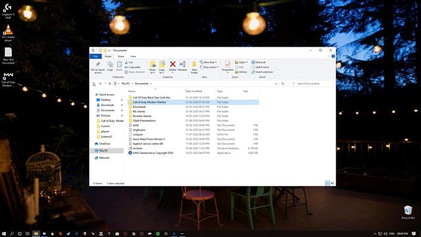This screenshot has width=421, height=237.
Task: Click Pin to Quick access in ribbon
Action: (98, 67)
